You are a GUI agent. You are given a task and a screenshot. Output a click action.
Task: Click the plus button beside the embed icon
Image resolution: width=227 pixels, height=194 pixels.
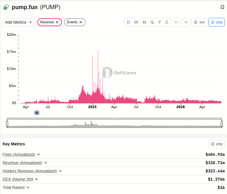point(186,22)
